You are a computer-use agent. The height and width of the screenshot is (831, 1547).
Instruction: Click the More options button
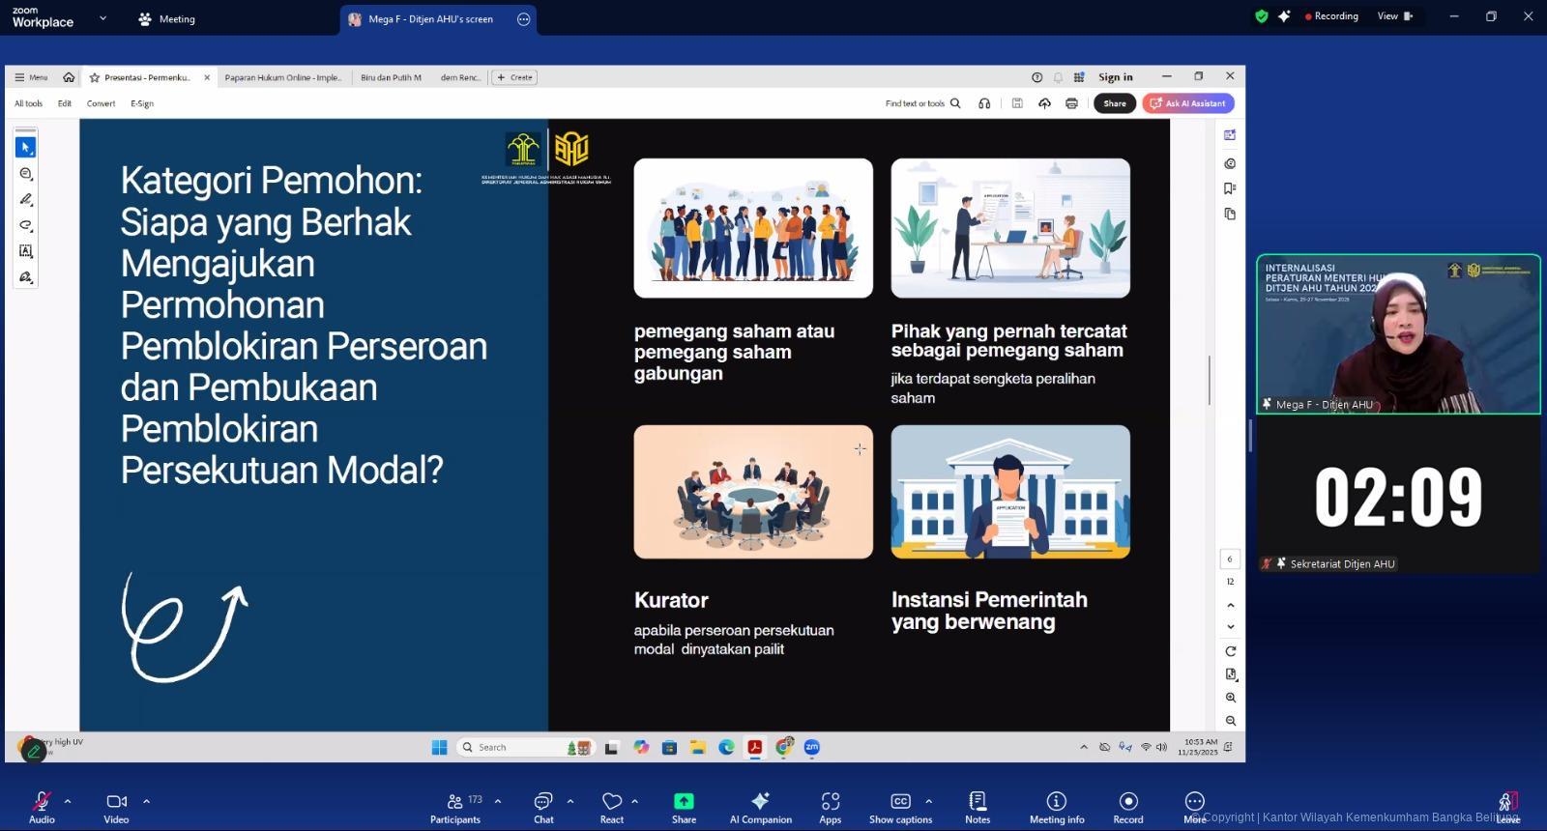pyautogui.click(x=1195, y=806)
